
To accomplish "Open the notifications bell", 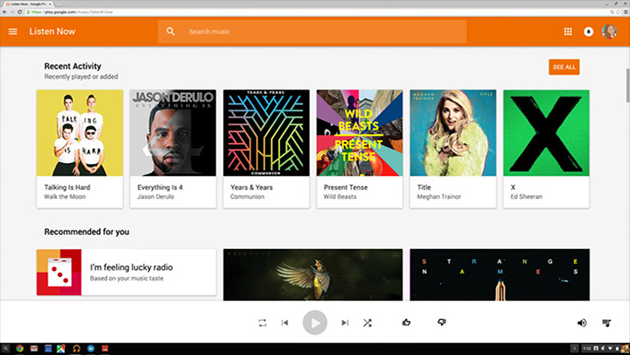I will [588, 32].
